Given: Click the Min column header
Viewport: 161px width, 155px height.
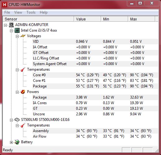Looking at the screenshot, I should (114, 19).
